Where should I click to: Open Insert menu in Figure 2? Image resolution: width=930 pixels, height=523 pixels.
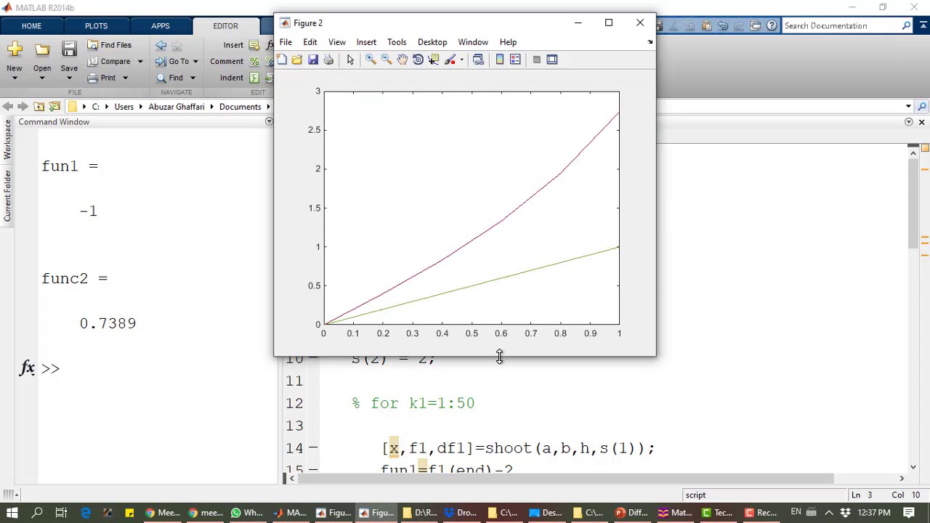(x=366, y=42)
